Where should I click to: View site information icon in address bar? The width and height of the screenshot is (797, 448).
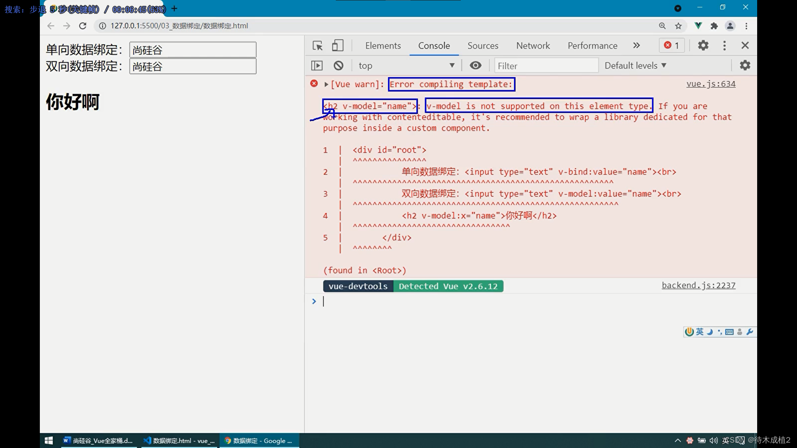pos(102,26)
